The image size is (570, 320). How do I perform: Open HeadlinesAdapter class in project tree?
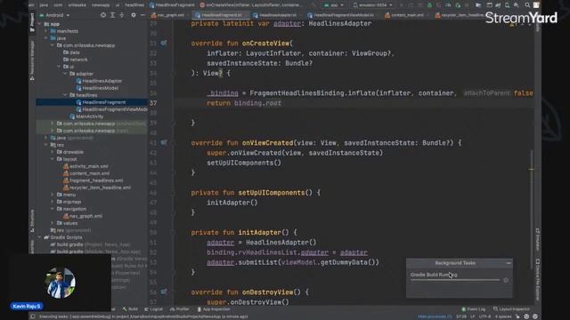tap(99, 81)
